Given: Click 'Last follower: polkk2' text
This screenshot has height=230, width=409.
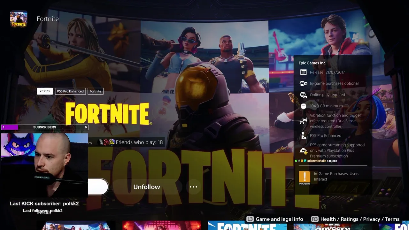Looking at the screenshot, I should pos(43,211).
